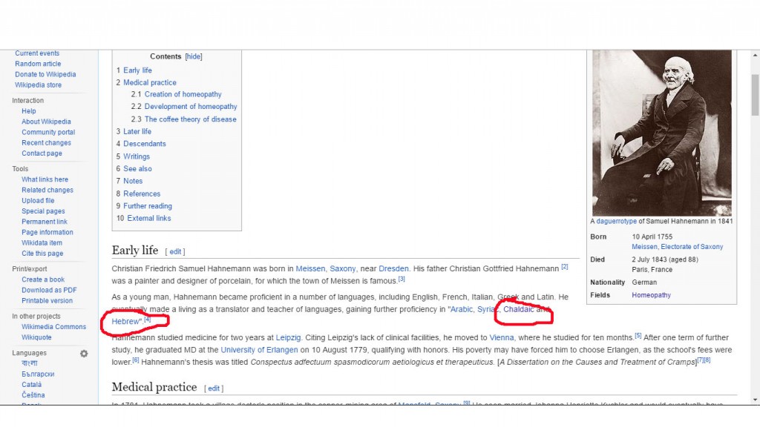Open daguerrotype link in photo caption
Screen dimensions: 760x427
point(617,221)
